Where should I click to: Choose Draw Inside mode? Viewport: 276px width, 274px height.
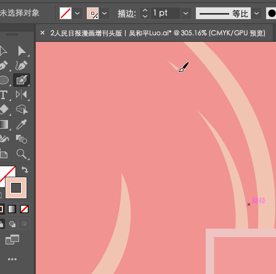(x=24, y=224)
